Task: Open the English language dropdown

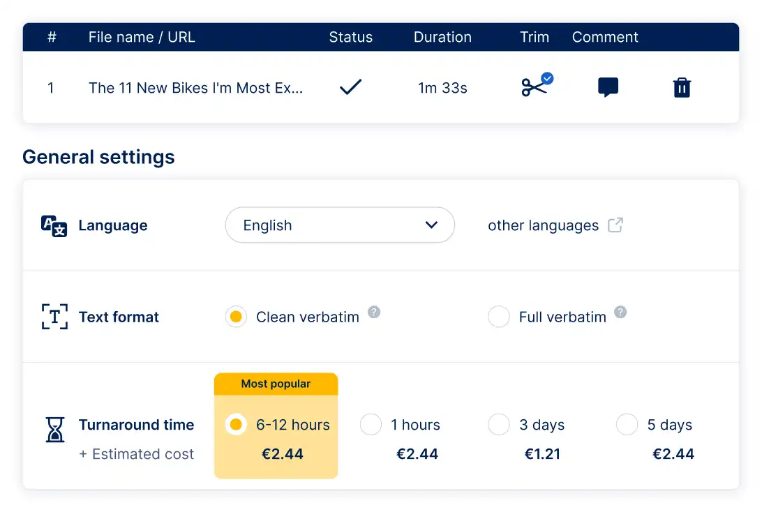Action: (x=339, y=225)
